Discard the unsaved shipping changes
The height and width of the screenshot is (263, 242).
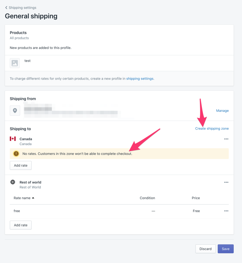pos(205,249)
